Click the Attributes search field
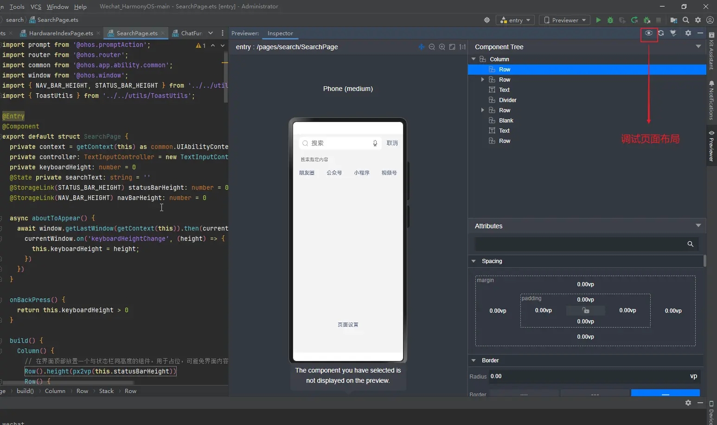This screenshot has width=717, height=425. point(580,244)
